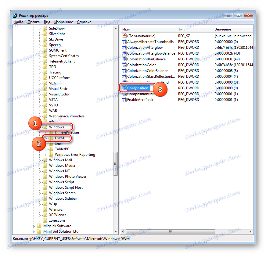Click the zone.com folder icon
The width and height of the screenshot is (266, 254).
(45, 220)
